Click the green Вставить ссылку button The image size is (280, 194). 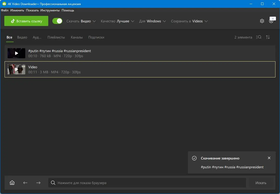[26, 21]
